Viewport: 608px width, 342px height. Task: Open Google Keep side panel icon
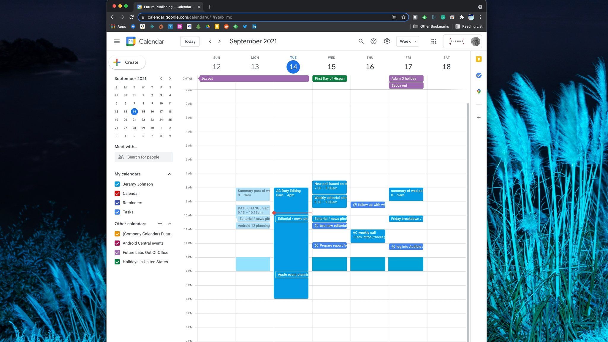[x=479, y=59]
